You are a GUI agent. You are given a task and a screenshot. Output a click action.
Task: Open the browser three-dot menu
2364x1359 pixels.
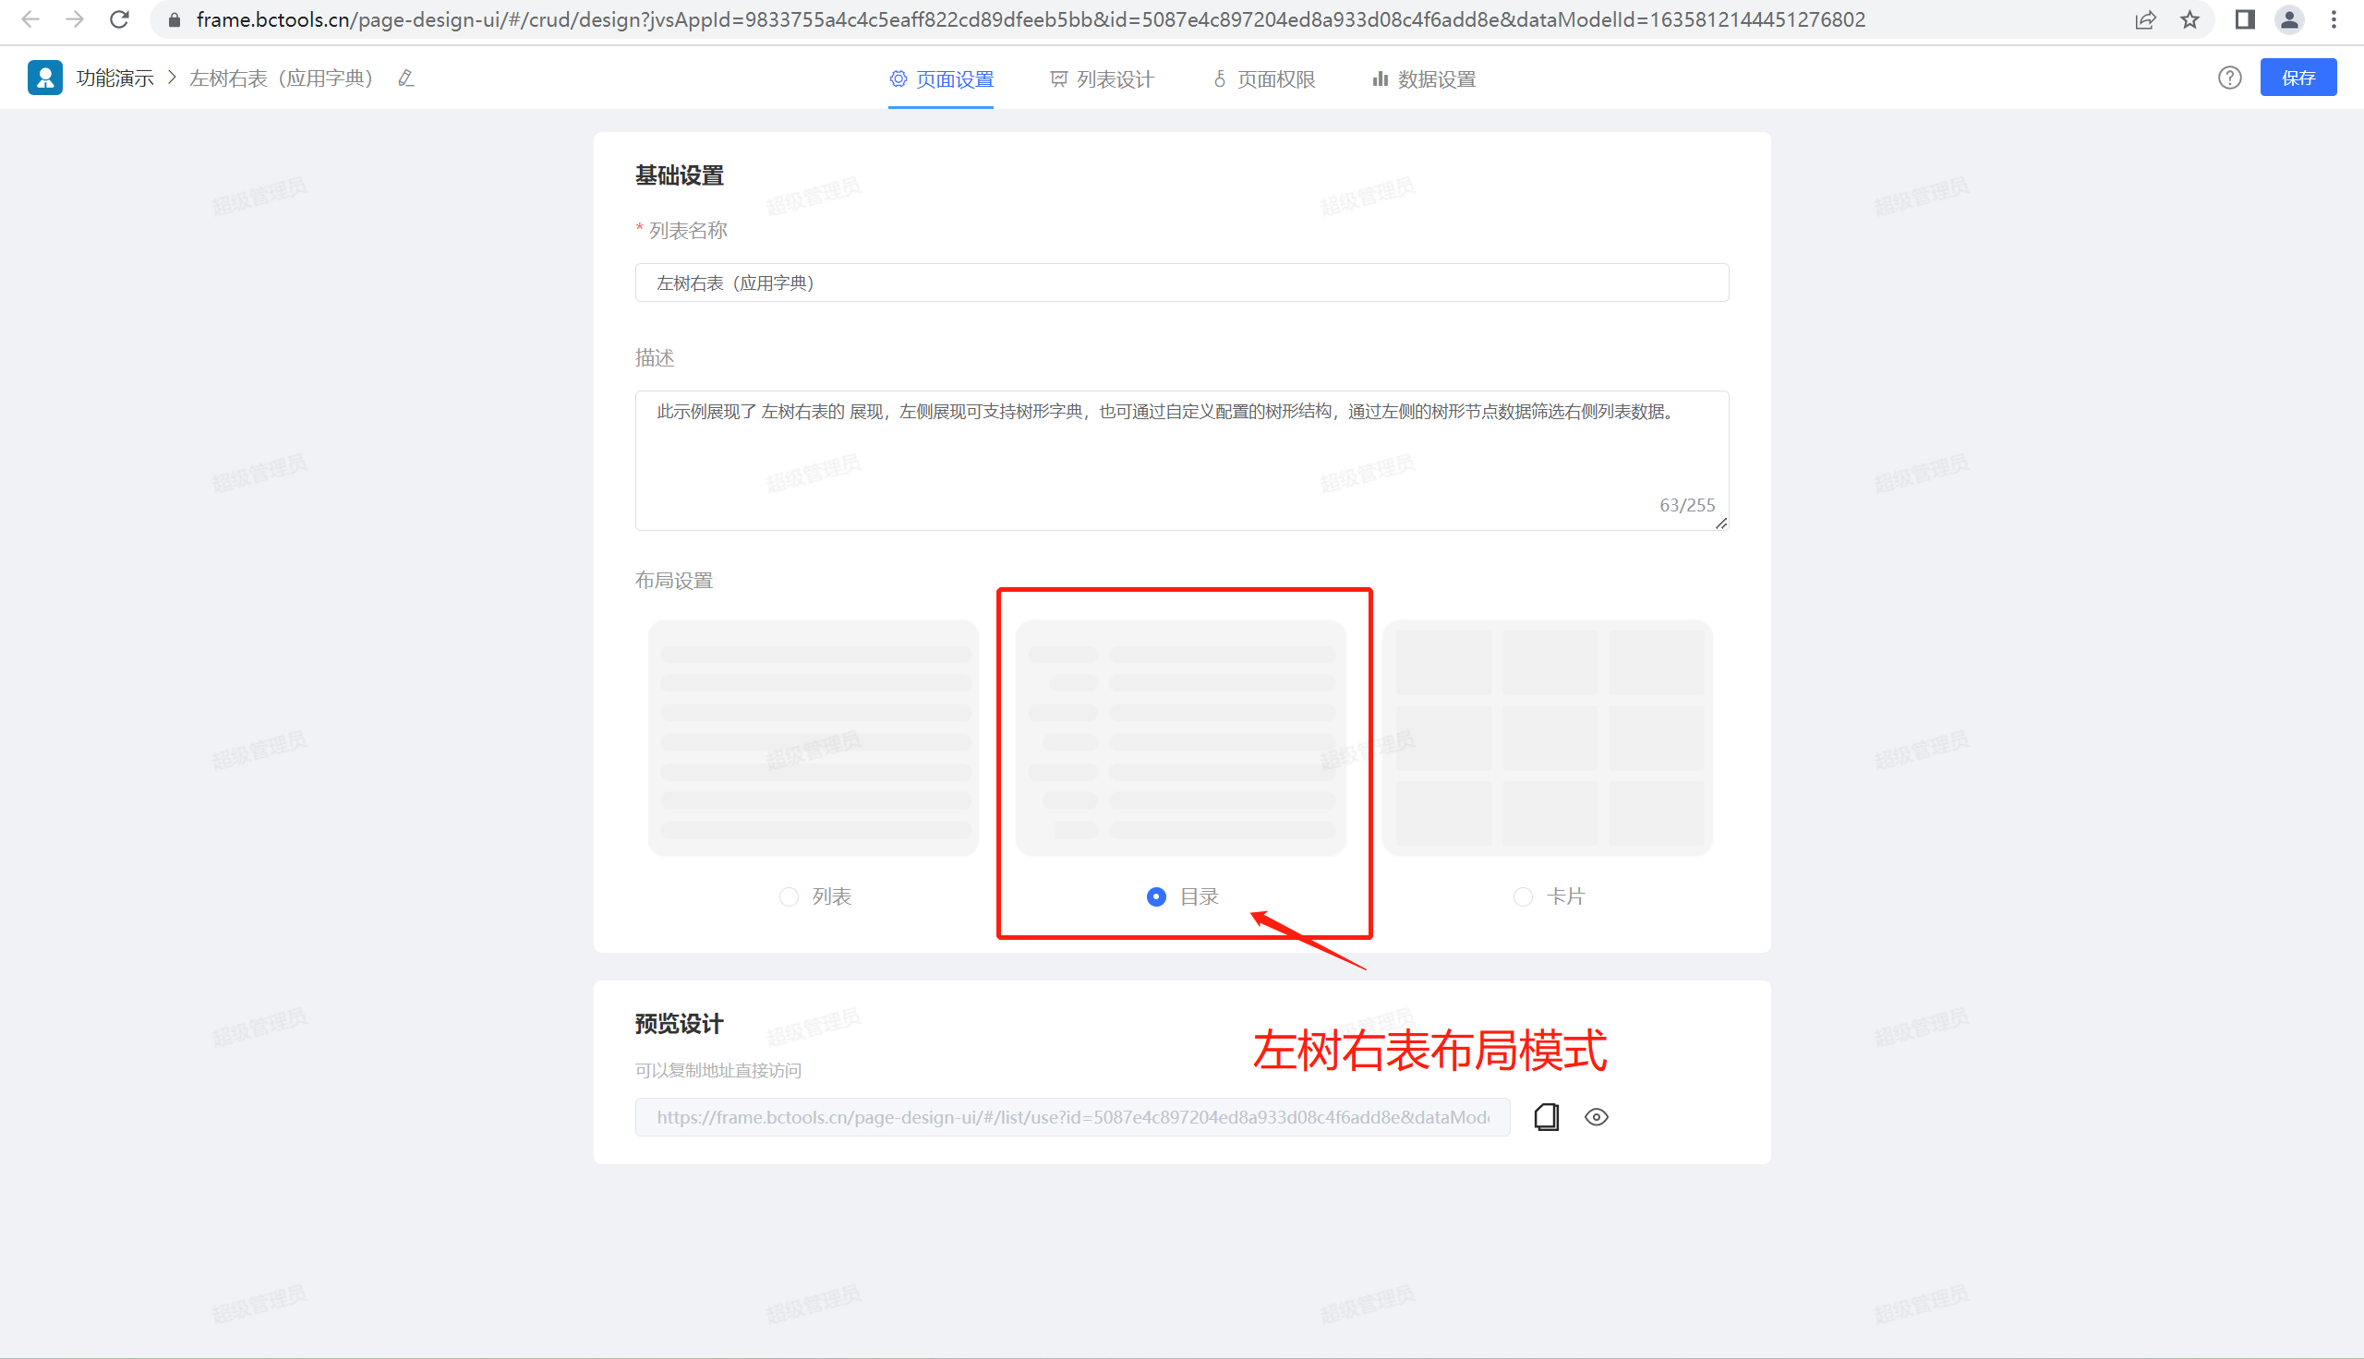coord(2334,19)
